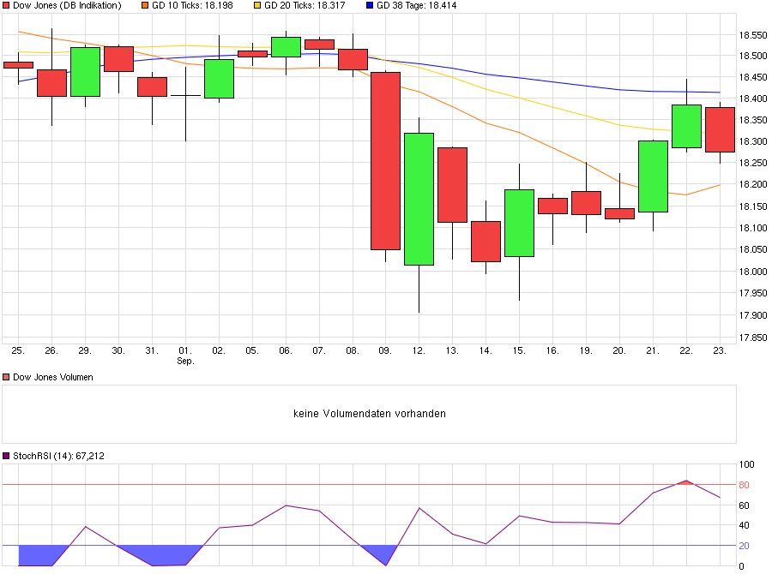Click the red candle on 30.
This screenshot has width=772, height=574.
[118, 59]
